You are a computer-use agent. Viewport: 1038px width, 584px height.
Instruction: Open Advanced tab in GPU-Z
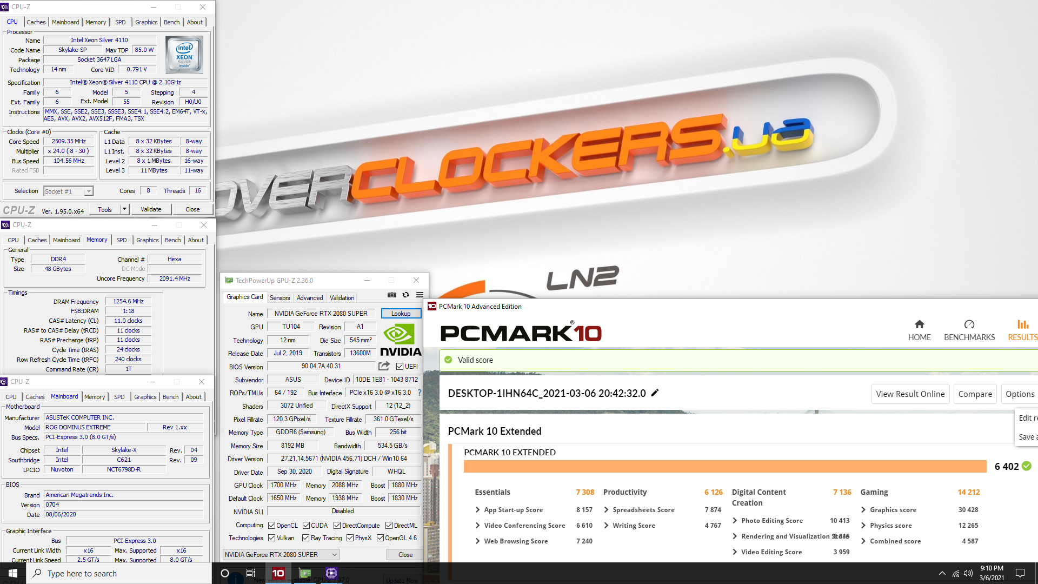(310, 298)
